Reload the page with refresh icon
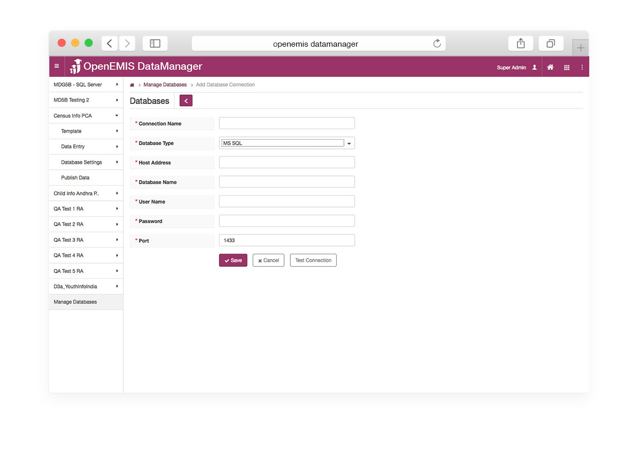 (x=437, y=44)
